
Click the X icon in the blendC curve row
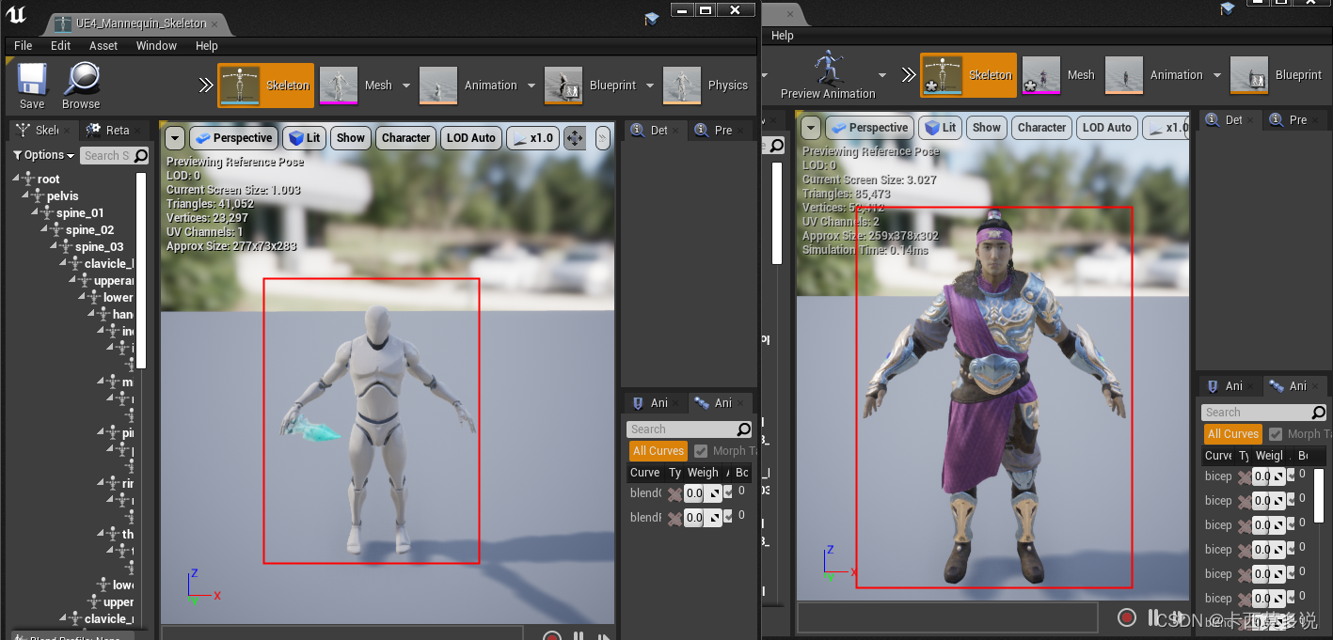click(674, 493)
